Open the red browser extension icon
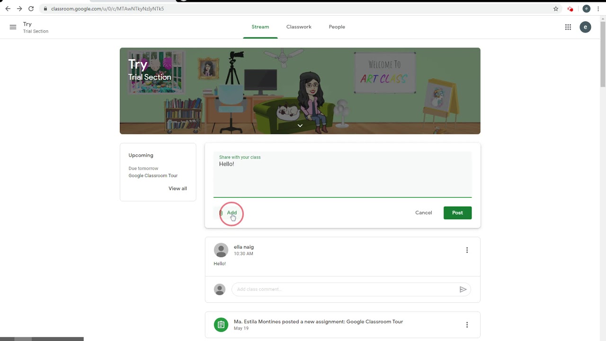 pyautogui.click(x=570, y=9)
